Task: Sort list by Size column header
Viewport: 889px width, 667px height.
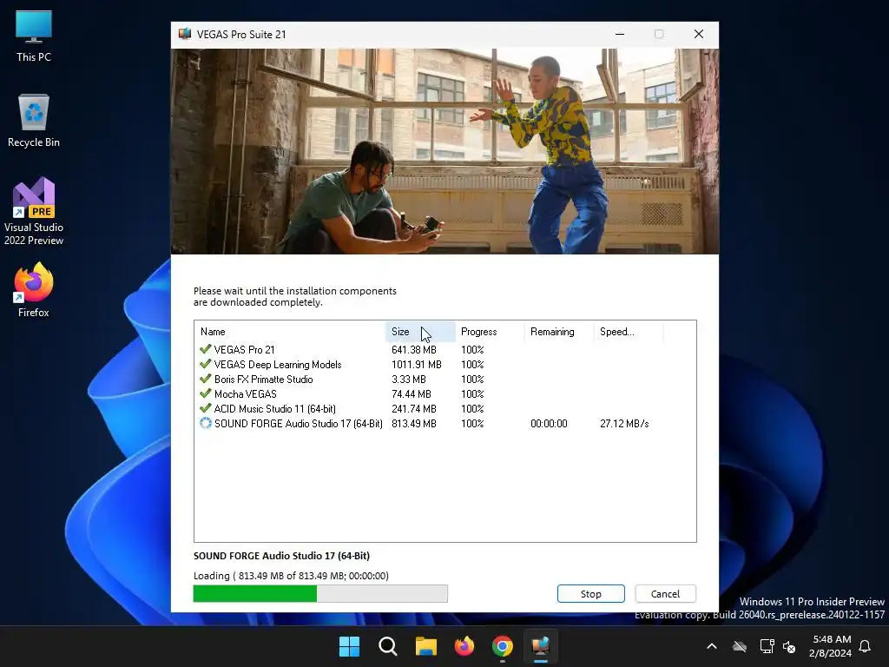Action: coord(420,332)
